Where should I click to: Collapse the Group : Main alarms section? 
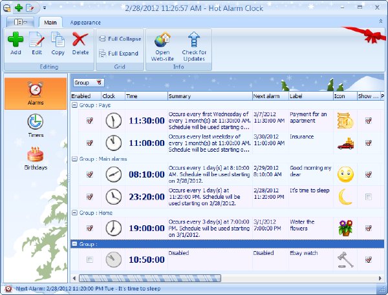coord(74,159)
